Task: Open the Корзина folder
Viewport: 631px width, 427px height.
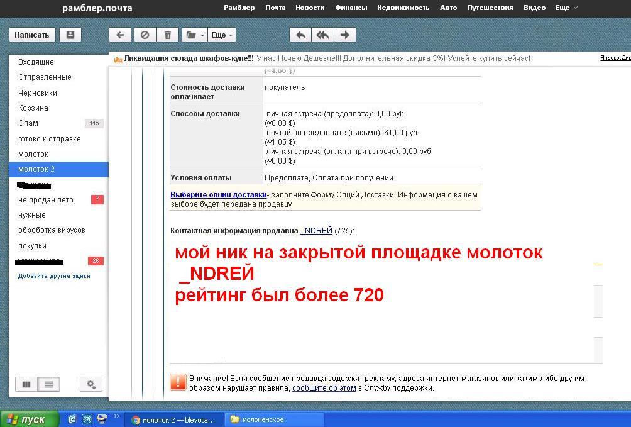Action: pyautogui.click(x=33, y=108)
